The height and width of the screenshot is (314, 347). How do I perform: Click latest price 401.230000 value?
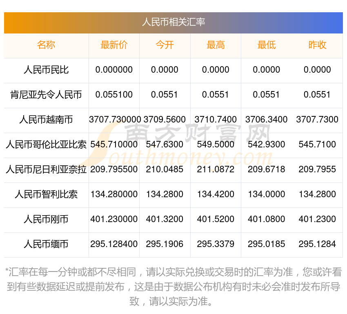click(x=114, y=219)
